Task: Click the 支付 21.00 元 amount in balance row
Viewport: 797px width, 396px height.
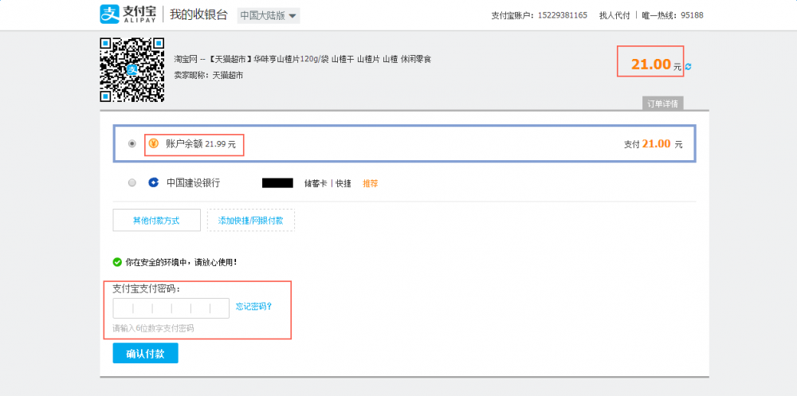Action: point(654,144)
